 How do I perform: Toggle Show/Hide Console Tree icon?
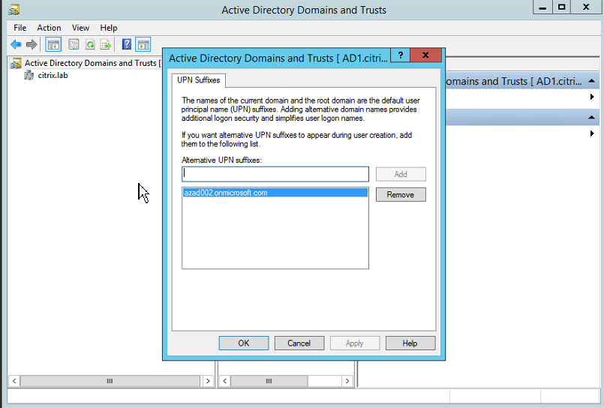(x=53, y=44)
